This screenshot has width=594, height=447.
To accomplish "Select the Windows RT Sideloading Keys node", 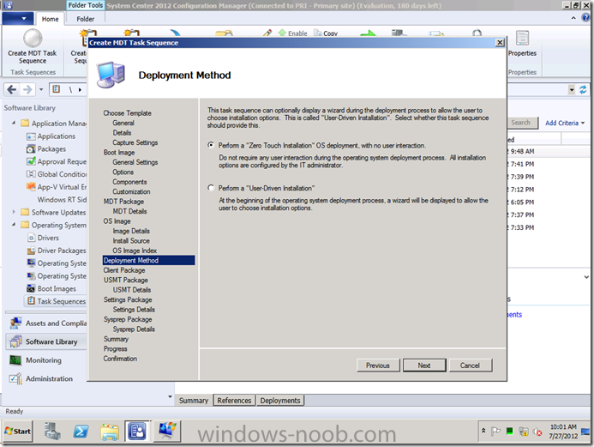I will pos(62,199).
